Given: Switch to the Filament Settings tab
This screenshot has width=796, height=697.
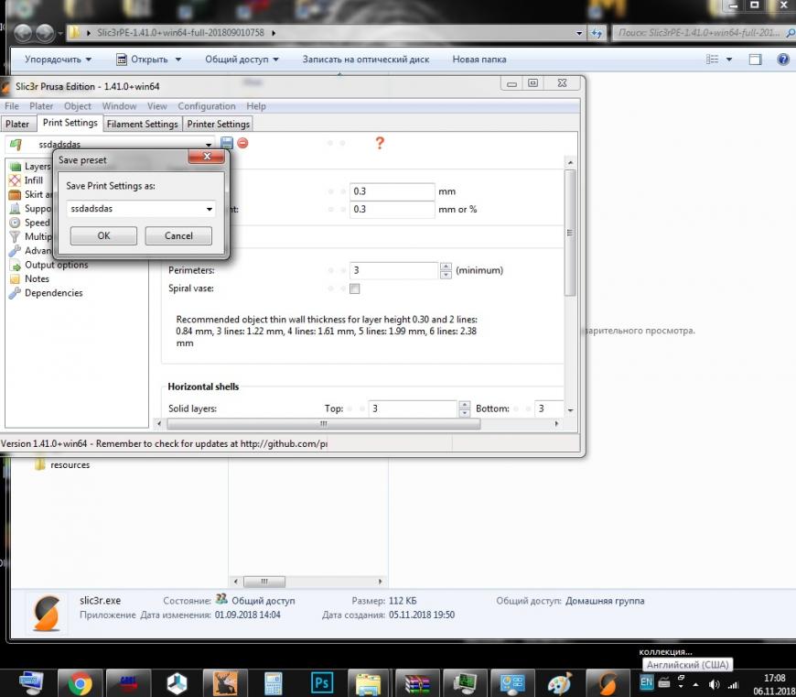Looking at the screenshot, I should 142,124.
